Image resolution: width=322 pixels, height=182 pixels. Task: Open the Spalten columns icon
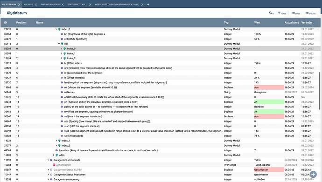(x=310, y=13)
